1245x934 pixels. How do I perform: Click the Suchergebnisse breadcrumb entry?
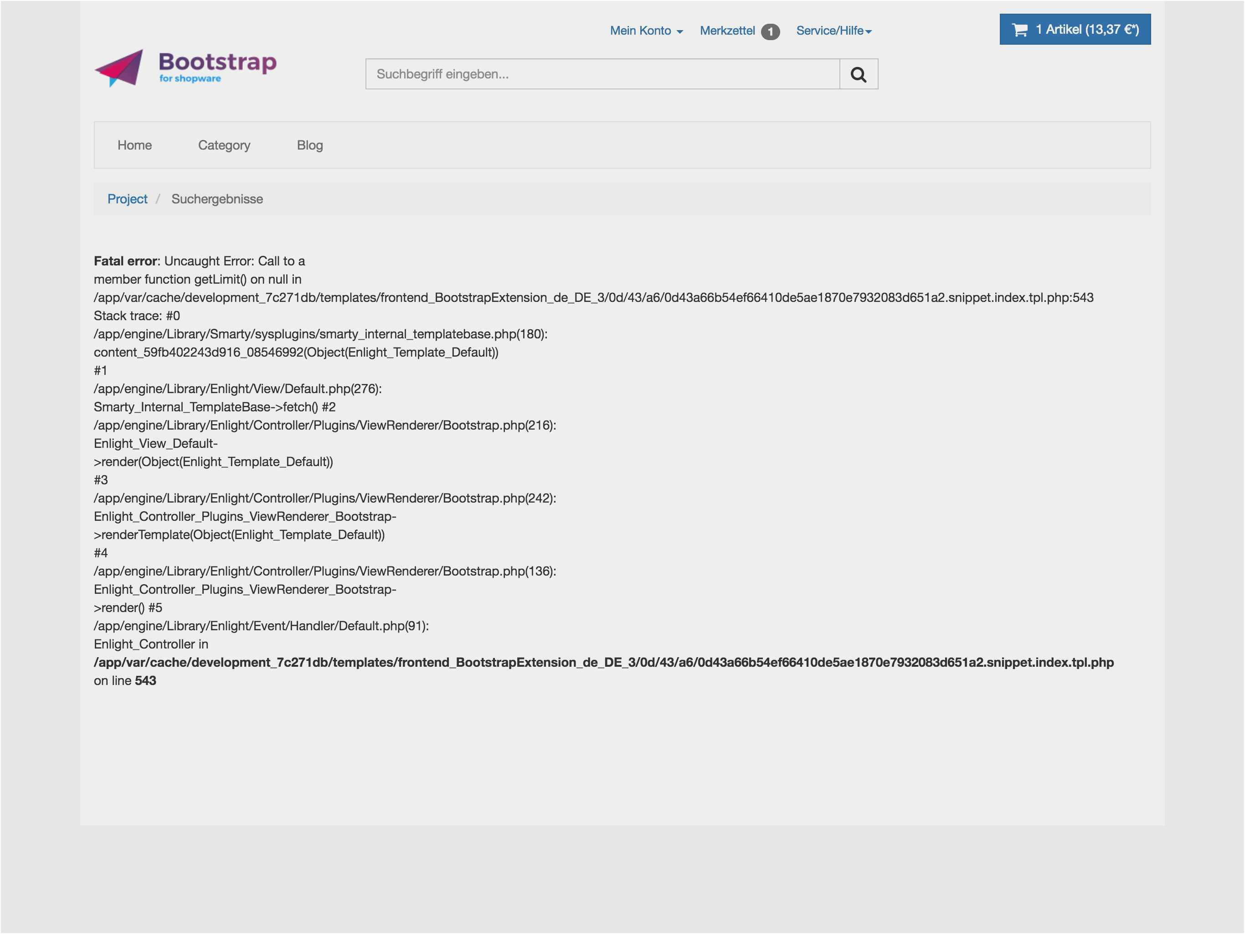[217, 199]
